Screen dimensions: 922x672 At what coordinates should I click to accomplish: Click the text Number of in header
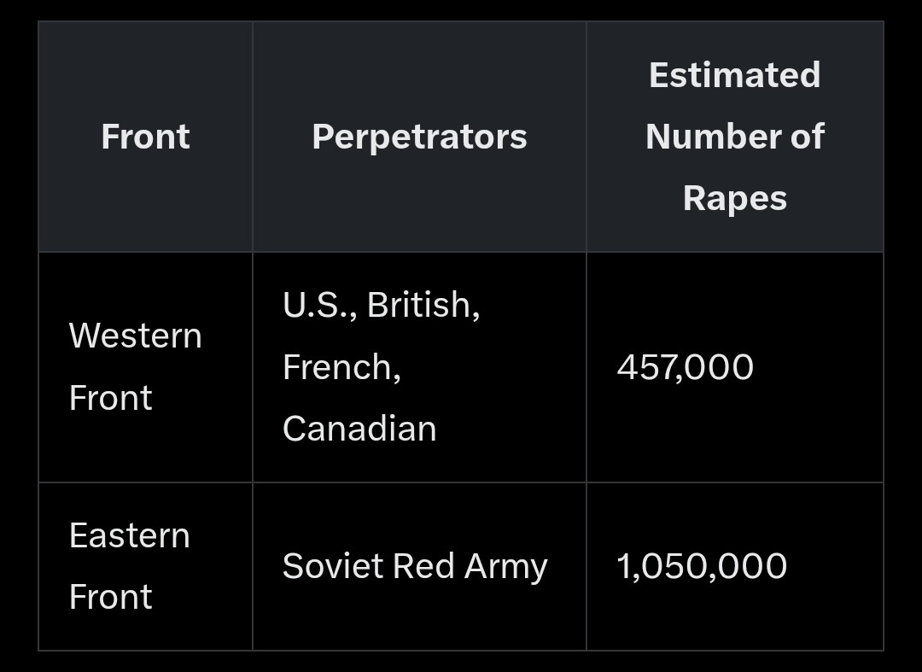tap(735, 137)
